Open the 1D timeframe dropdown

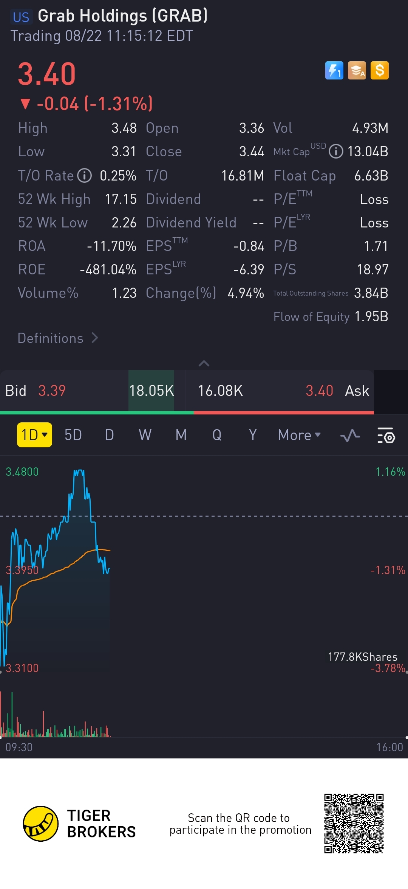pyautogui.click(x=34, y=435)
